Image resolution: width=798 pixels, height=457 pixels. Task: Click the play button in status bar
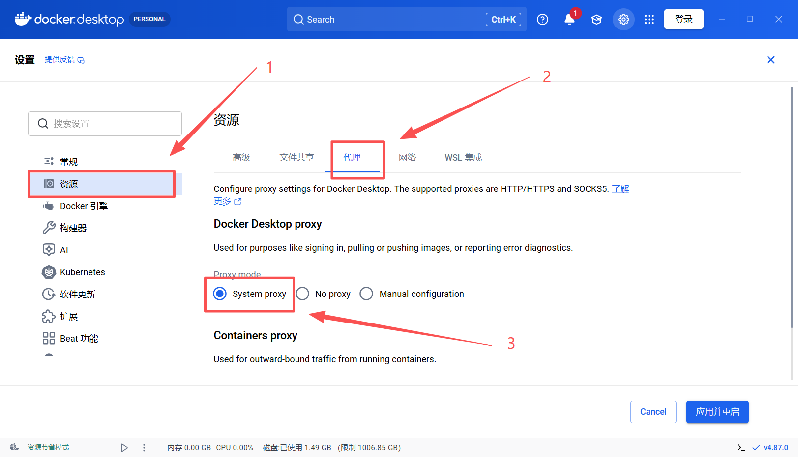tap(124, 448)
